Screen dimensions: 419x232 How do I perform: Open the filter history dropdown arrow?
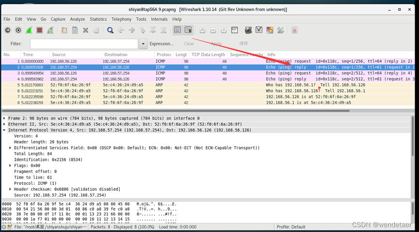[143, 44]
